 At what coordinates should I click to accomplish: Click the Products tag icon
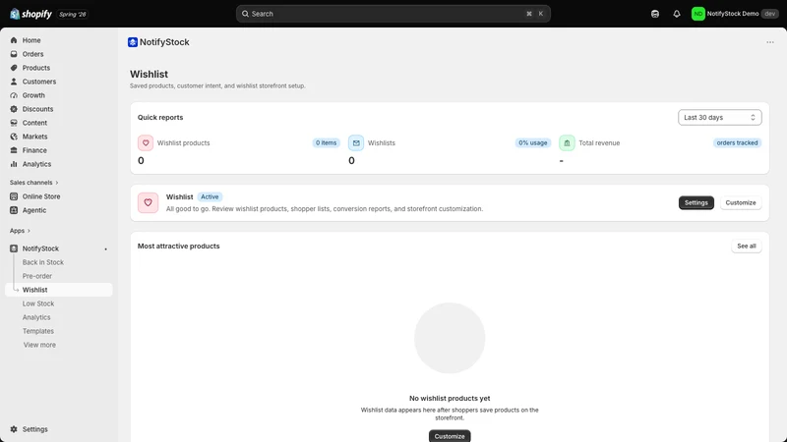point(14,68)
